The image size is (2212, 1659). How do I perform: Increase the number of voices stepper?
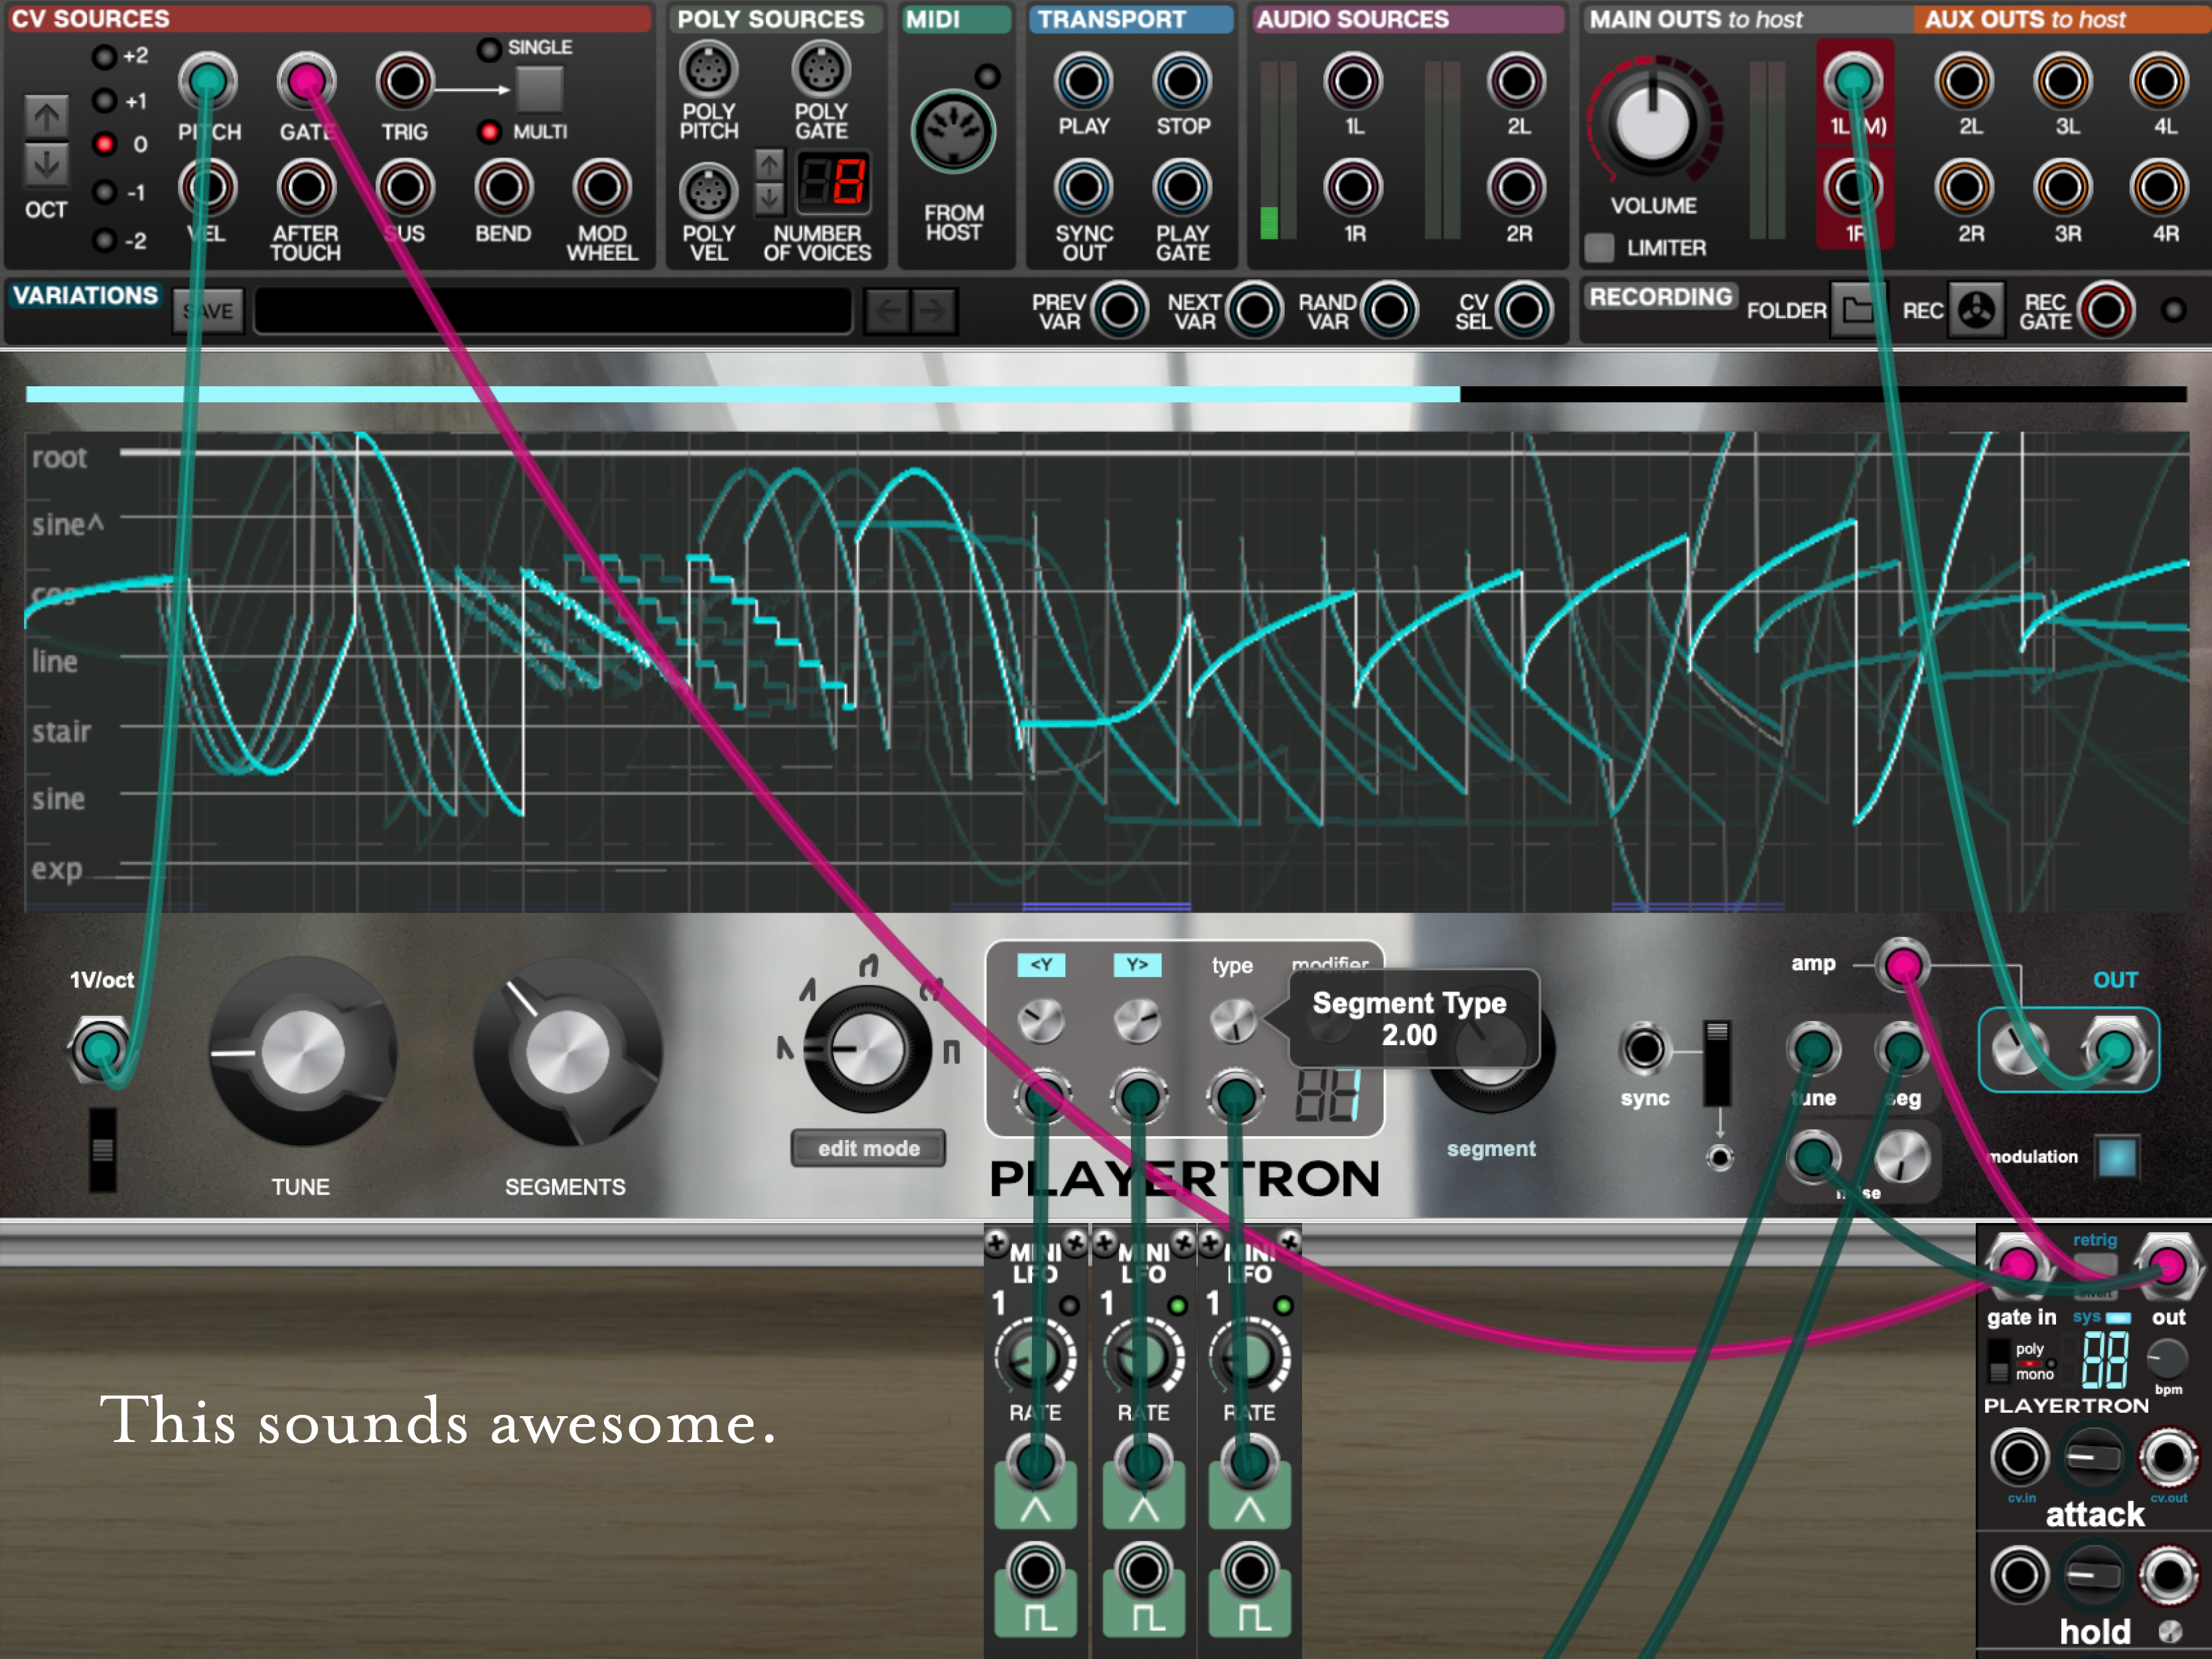click(x=768, y=165)
